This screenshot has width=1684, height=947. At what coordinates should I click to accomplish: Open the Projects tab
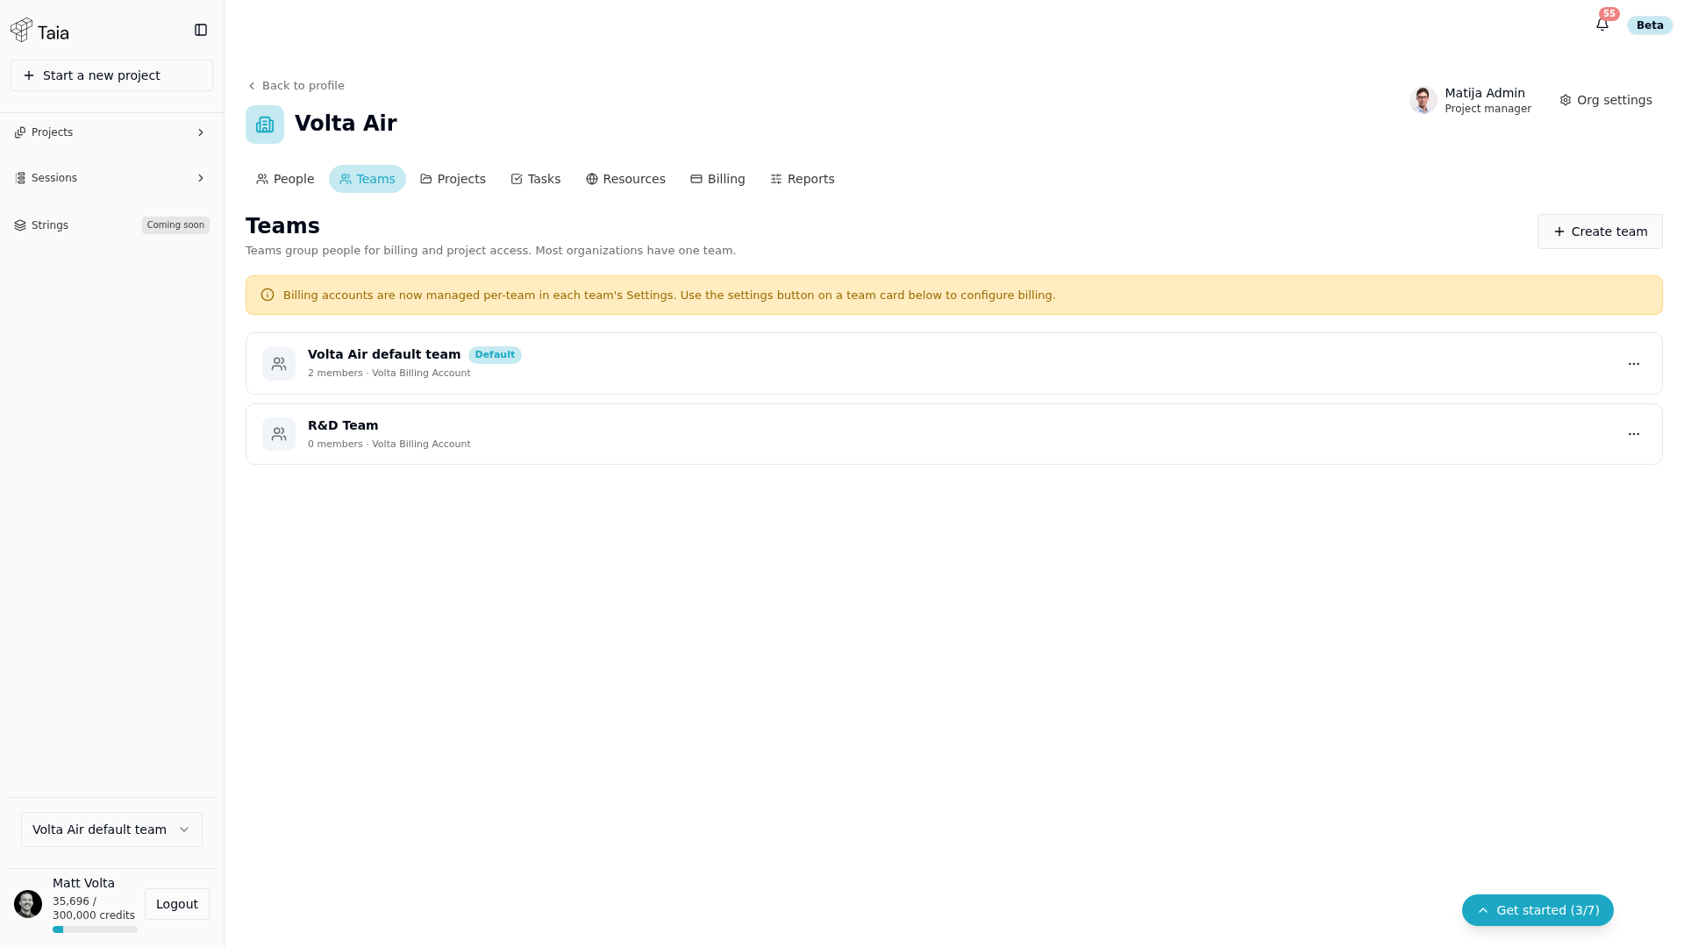tap(453, 179)
